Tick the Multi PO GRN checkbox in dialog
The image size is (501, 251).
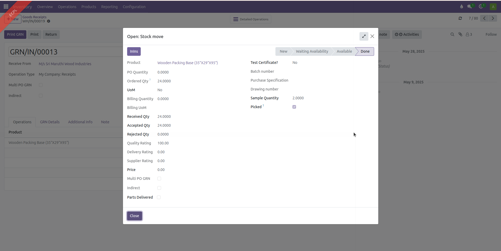[159, 179]
